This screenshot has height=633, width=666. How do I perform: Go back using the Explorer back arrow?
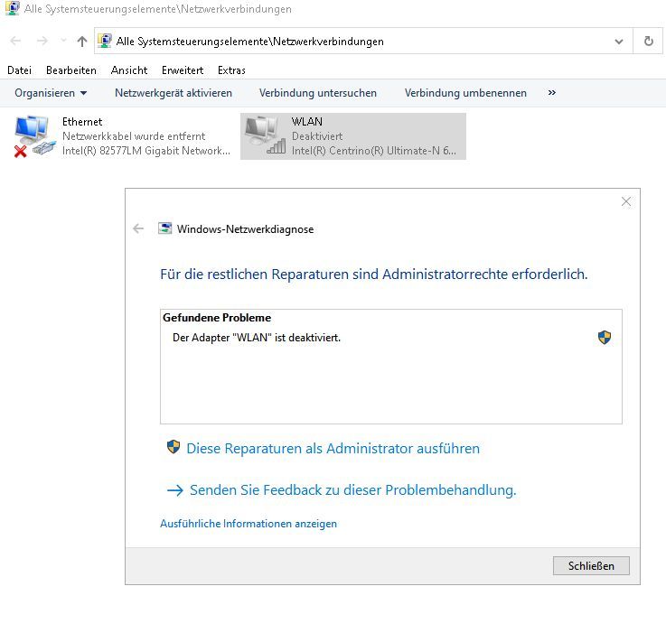[x=15, y=42]
